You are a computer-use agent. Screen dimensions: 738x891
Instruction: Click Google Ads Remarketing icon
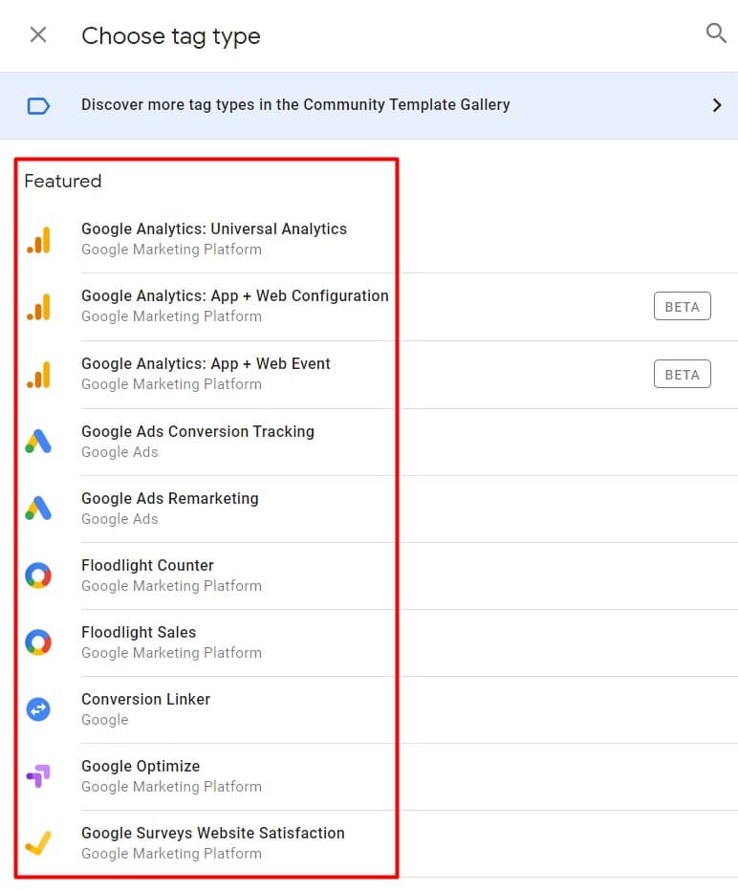[x=38, y=509]
